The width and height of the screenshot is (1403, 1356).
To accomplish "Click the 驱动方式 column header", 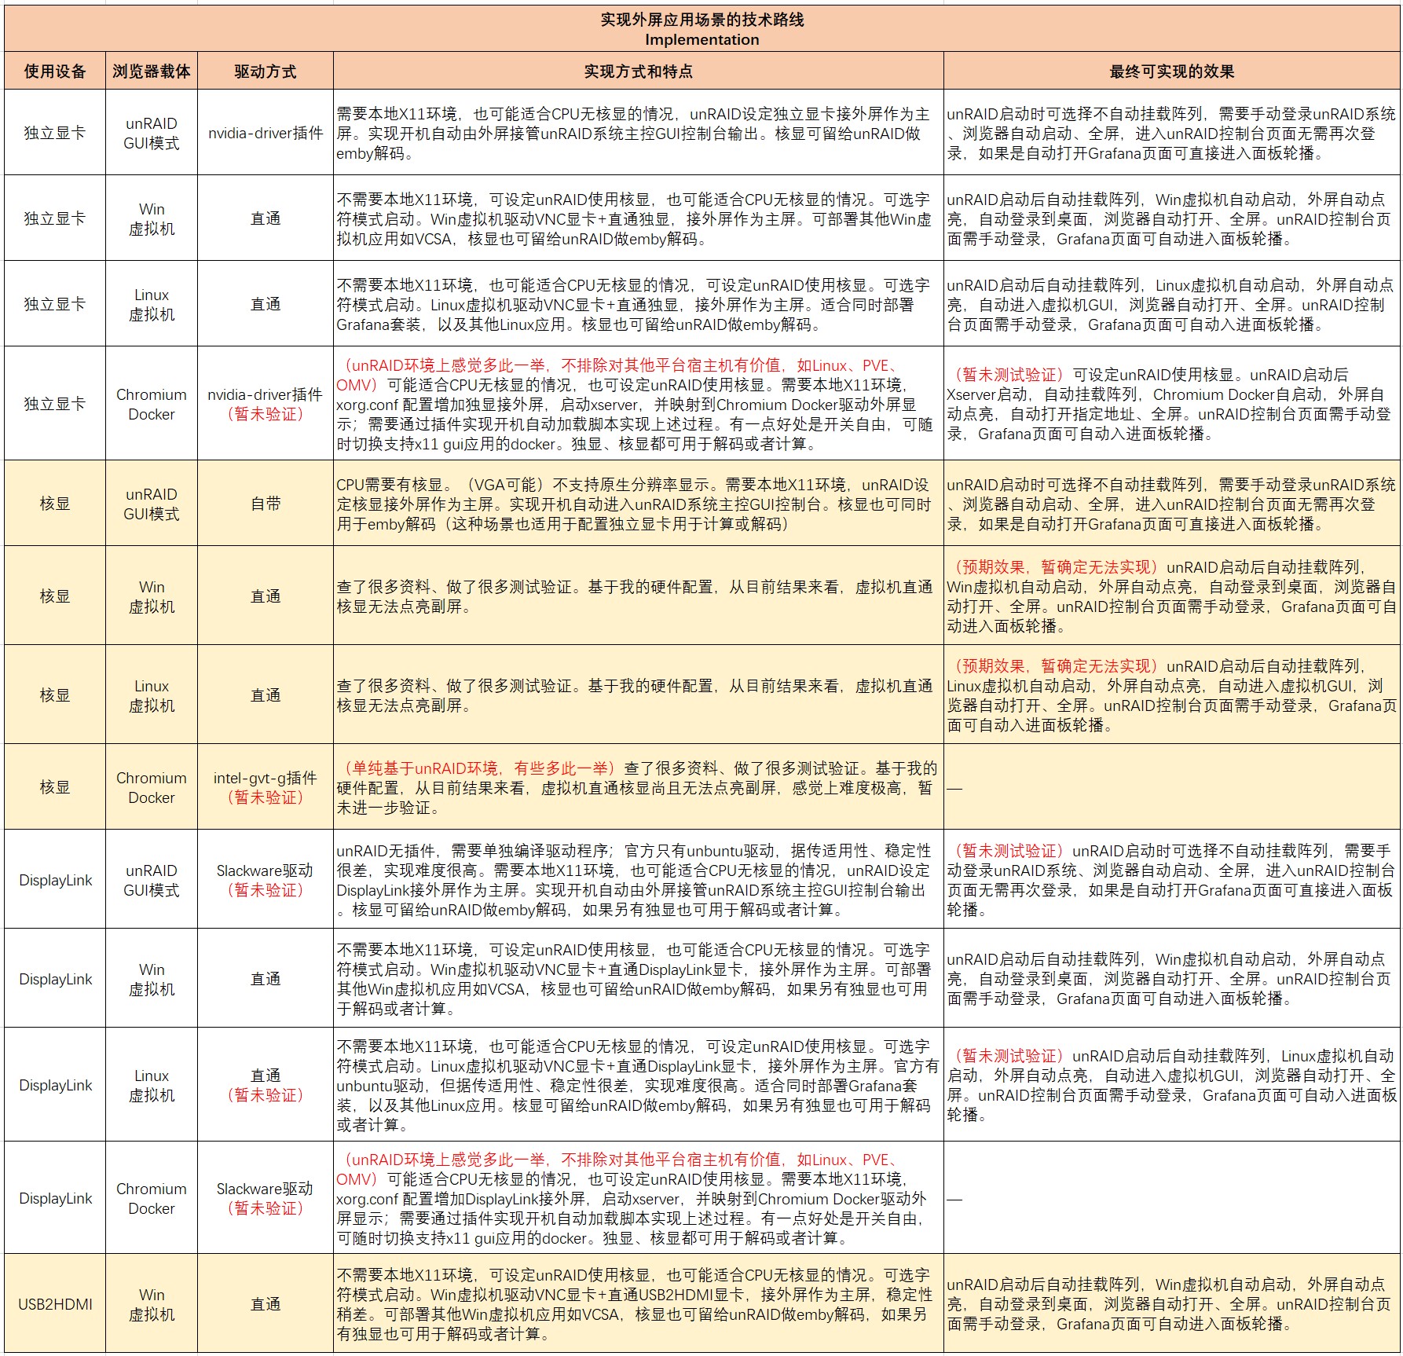I will pos(265,71).
